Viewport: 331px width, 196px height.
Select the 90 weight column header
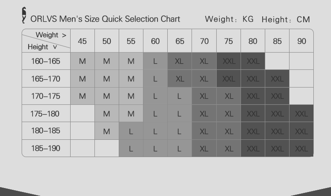301,41
